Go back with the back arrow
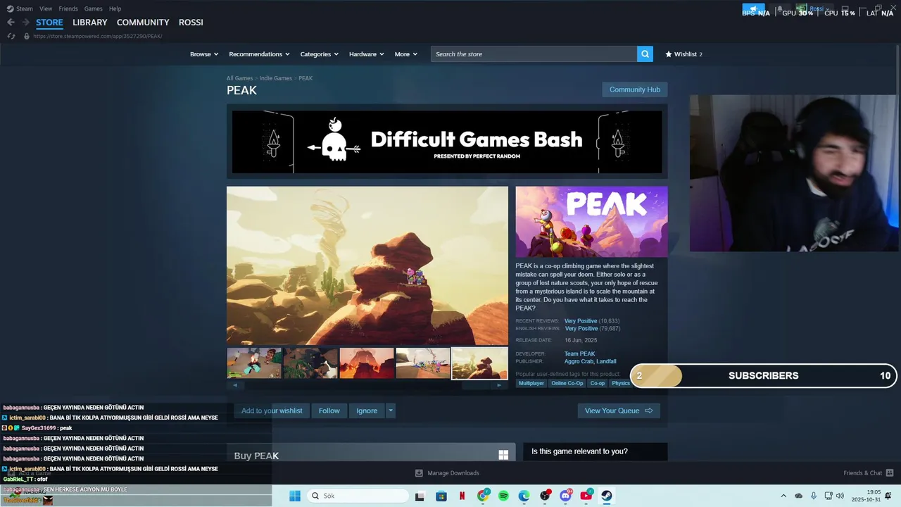 tap(11, 23)
